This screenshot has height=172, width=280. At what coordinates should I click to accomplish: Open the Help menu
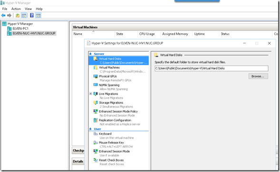coord(39,9)
